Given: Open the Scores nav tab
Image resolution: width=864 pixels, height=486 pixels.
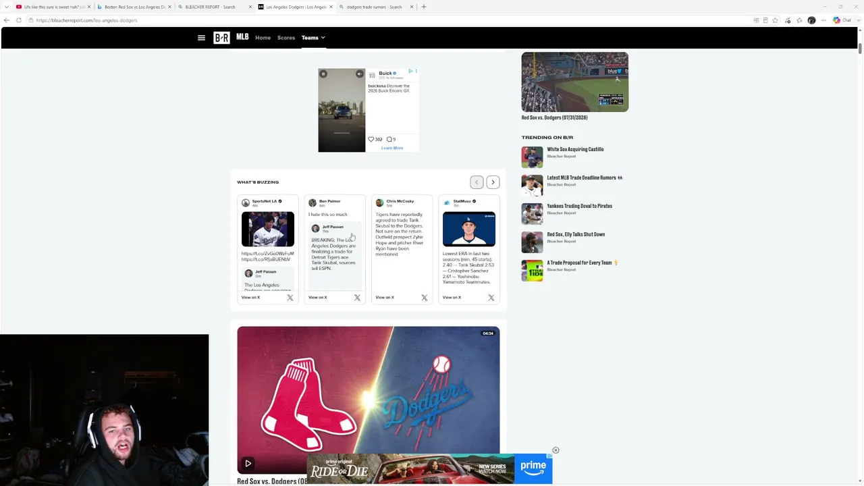Looking at the screenshot, I should 286,38.
